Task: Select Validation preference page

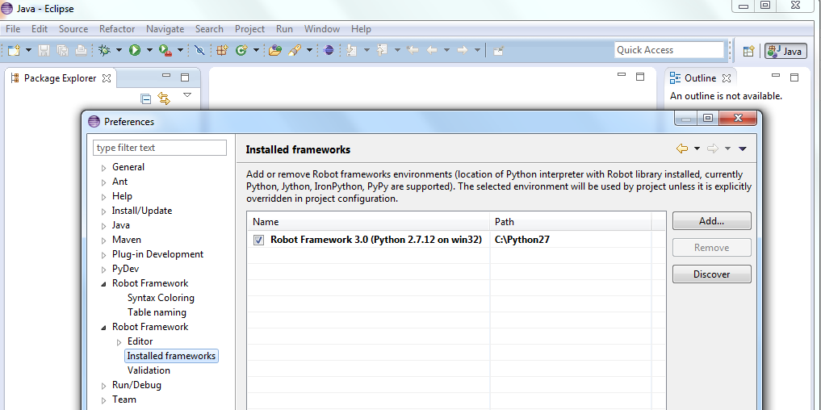Action: 149,370
